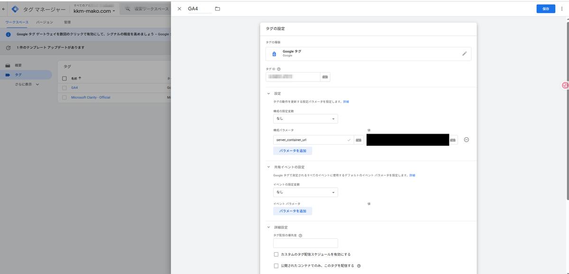The image size is (569, 274).
Task: Click the pencil icon to edit tag type
Action: [464, 54]
